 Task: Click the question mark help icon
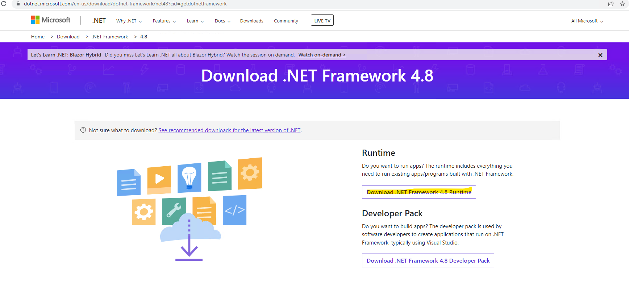pos(83,130)
